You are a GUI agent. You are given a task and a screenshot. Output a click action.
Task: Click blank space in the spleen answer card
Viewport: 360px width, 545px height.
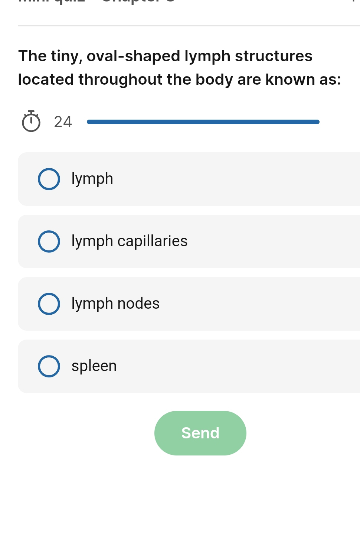click(241, 366)
